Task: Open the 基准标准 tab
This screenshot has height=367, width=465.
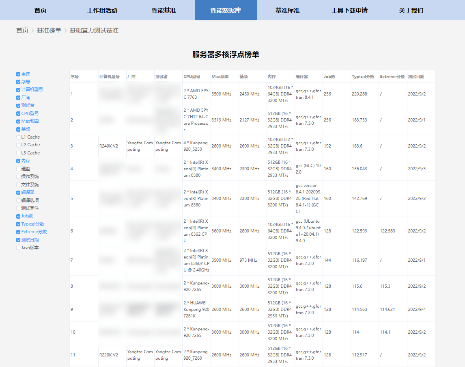Action: [x=287, y=11]
